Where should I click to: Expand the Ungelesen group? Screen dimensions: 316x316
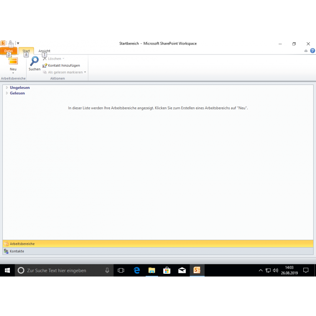pyautogui.click(x=7, y=88)
